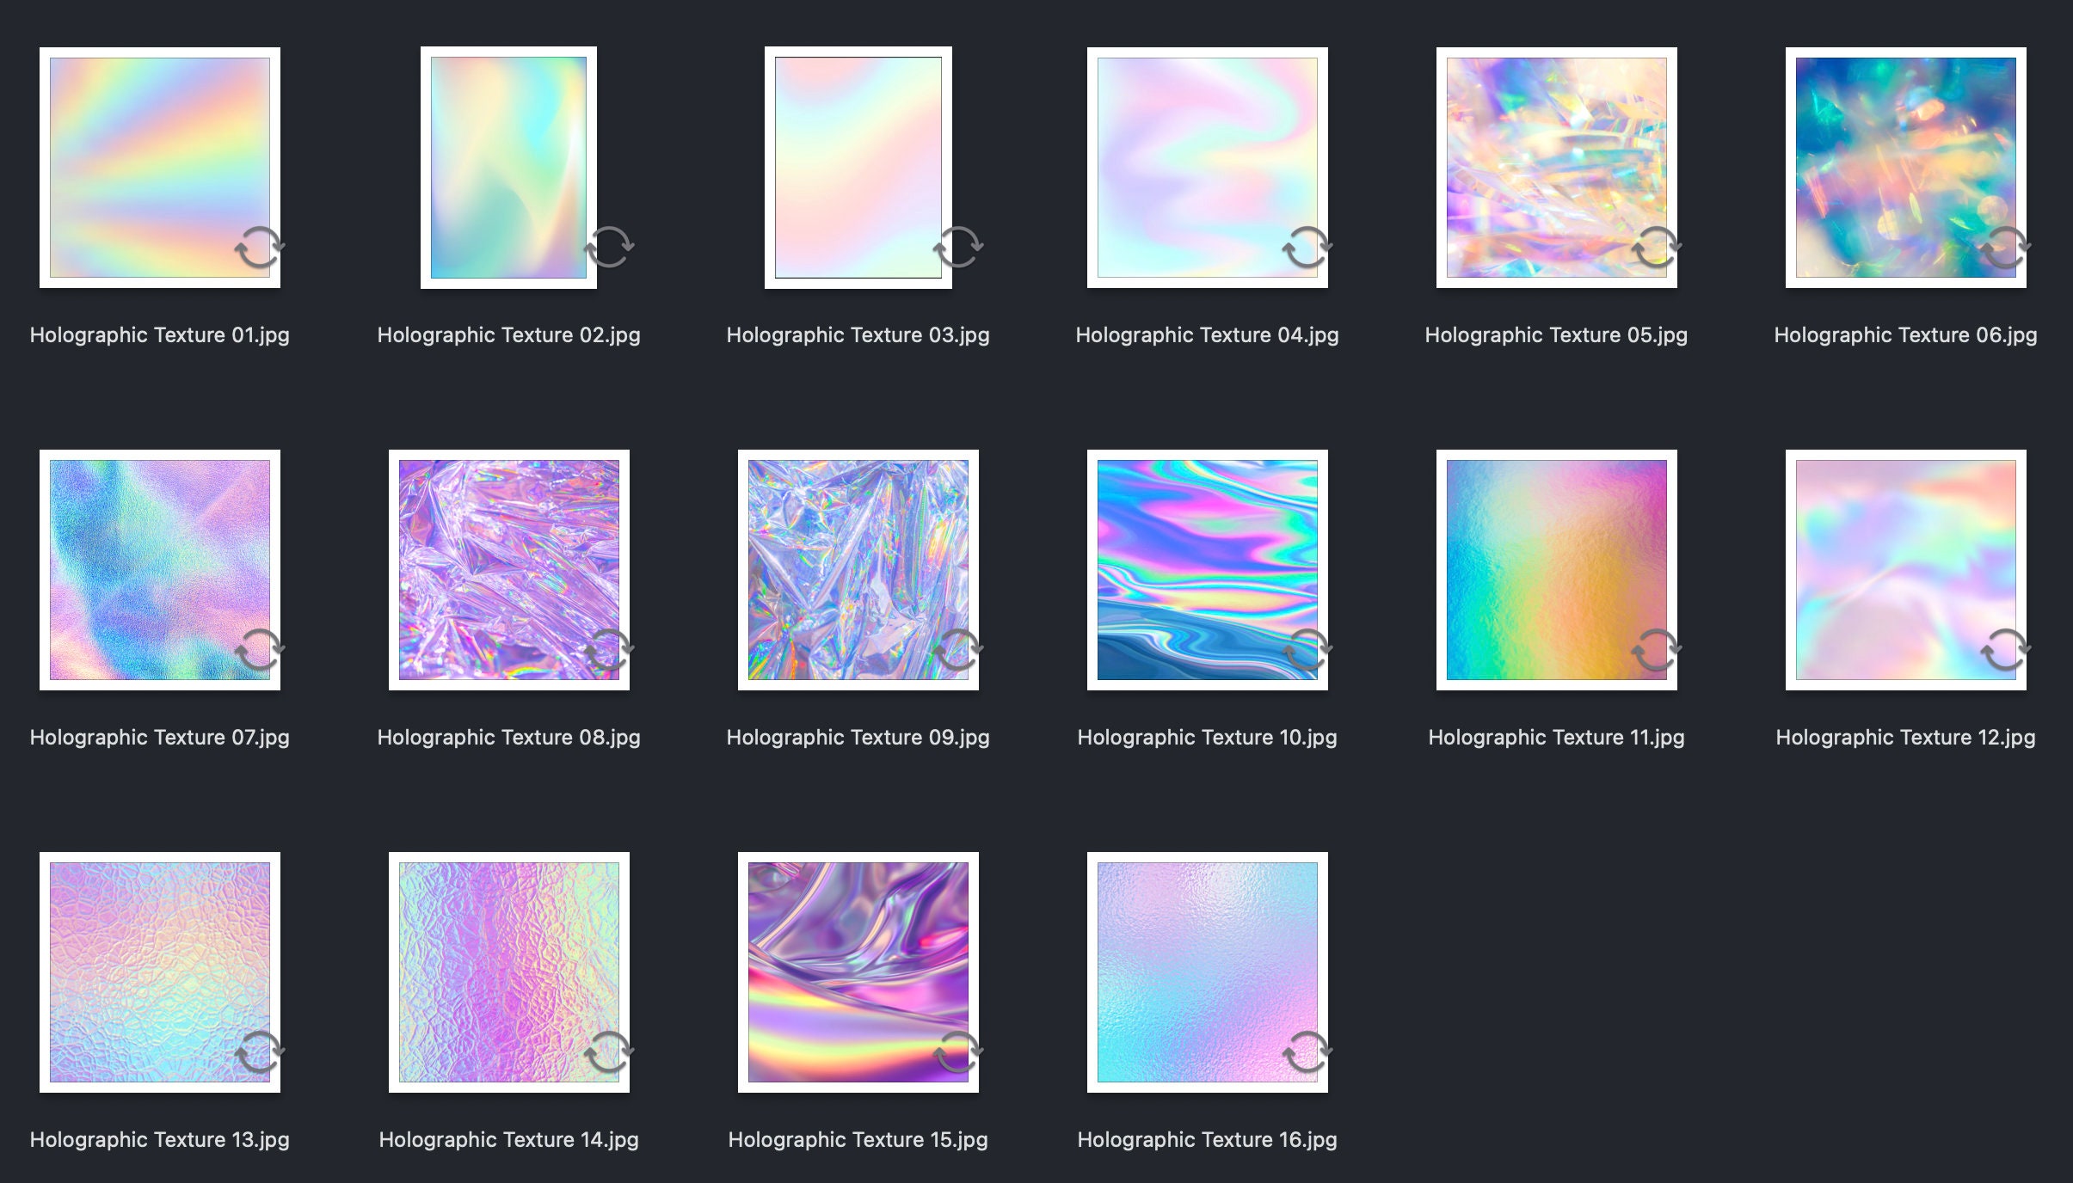Select the Holographic Texture 14 thumbnail

tap(509, 972)
